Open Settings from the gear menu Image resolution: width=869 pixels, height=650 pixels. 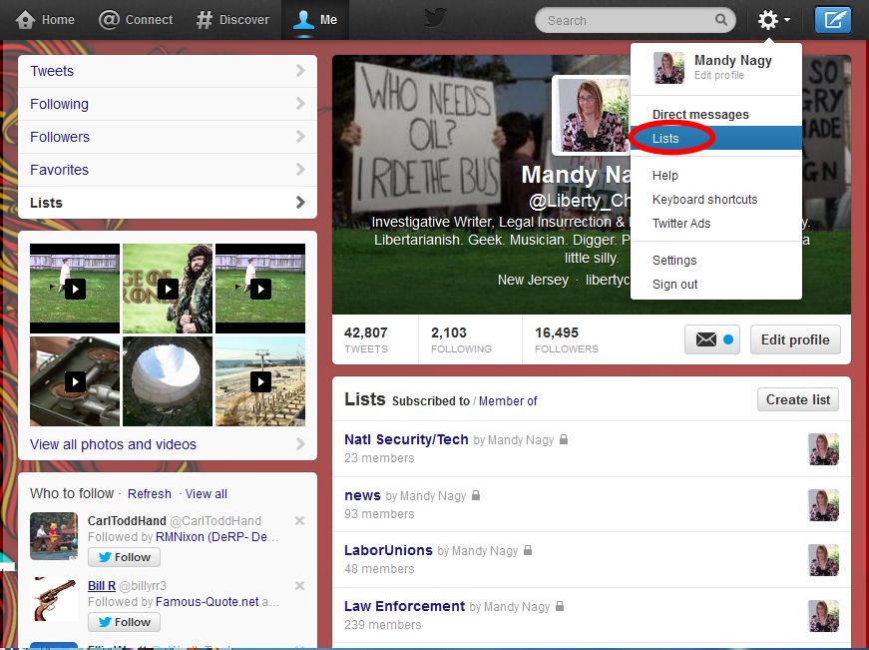(x=674, y=261)
